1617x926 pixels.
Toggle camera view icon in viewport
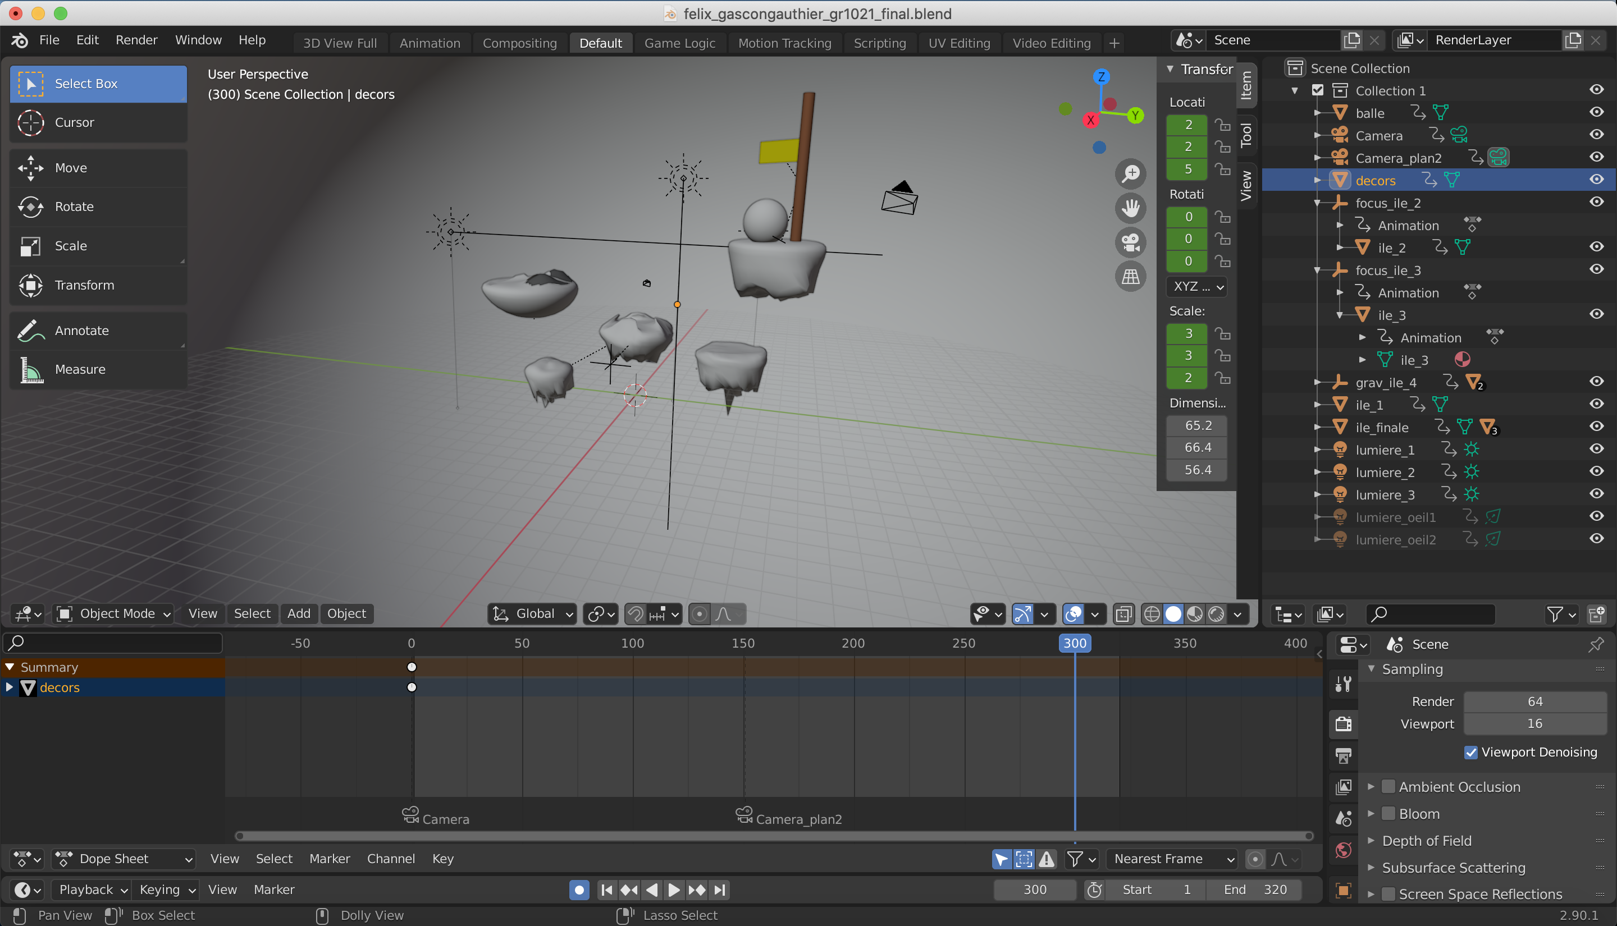coord(1130,242)
